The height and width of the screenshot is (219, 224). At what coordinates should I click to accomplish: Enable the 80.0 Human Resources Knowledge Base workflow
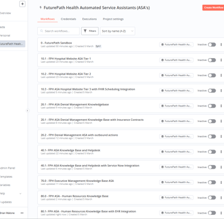[x=212, y=197]
